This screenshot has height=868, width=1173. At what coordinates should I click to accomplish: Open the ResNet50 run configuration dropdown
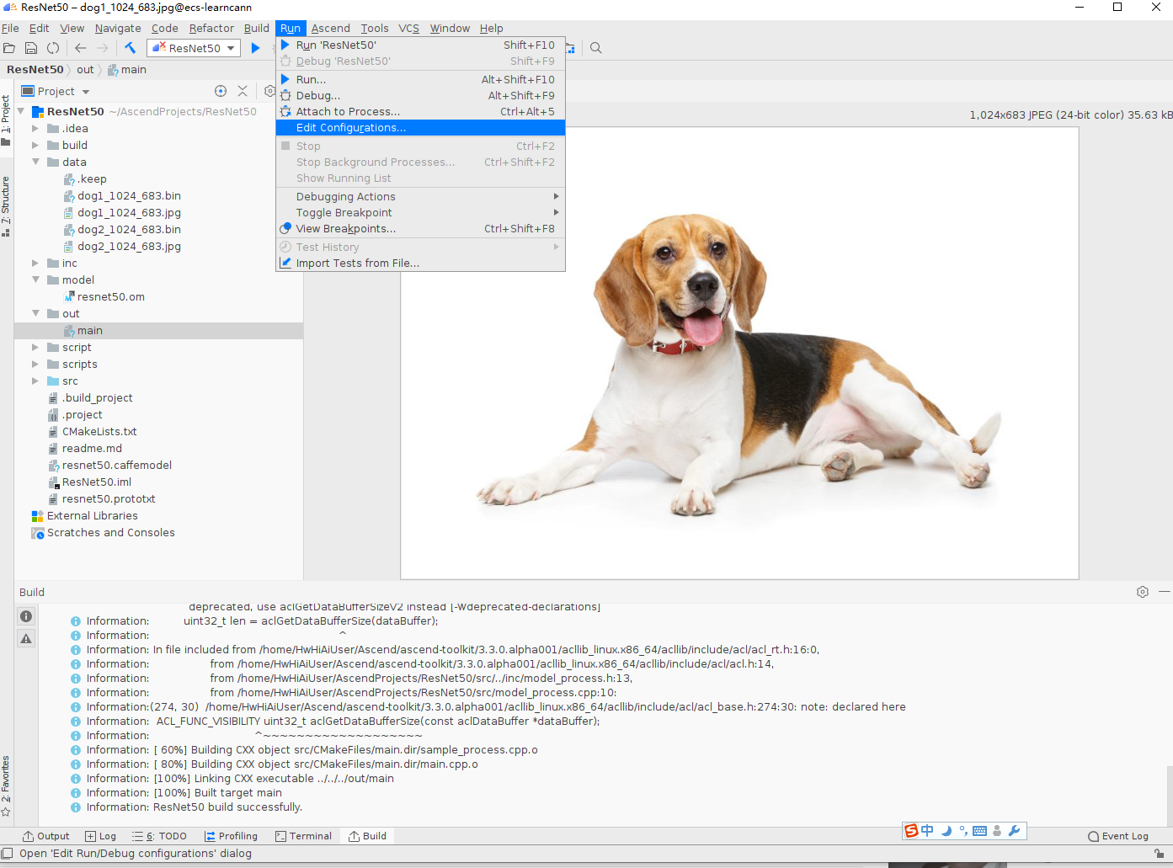194,48
